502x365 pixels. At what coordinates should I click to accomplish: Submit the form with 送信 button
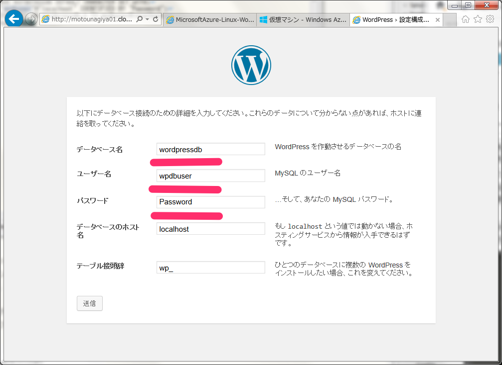coord(90,303)
